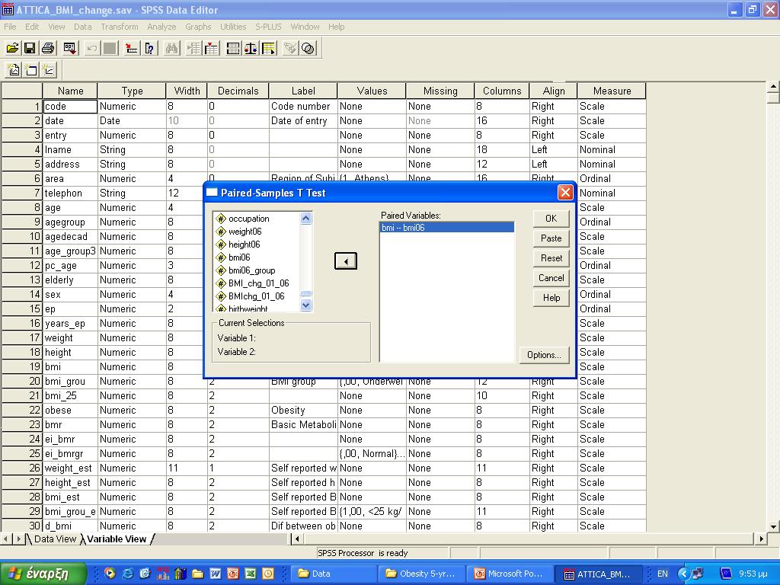The image size is (780, 585).
Task: Click the Undo arrow toolbar icon
Action: click(91, 48)
